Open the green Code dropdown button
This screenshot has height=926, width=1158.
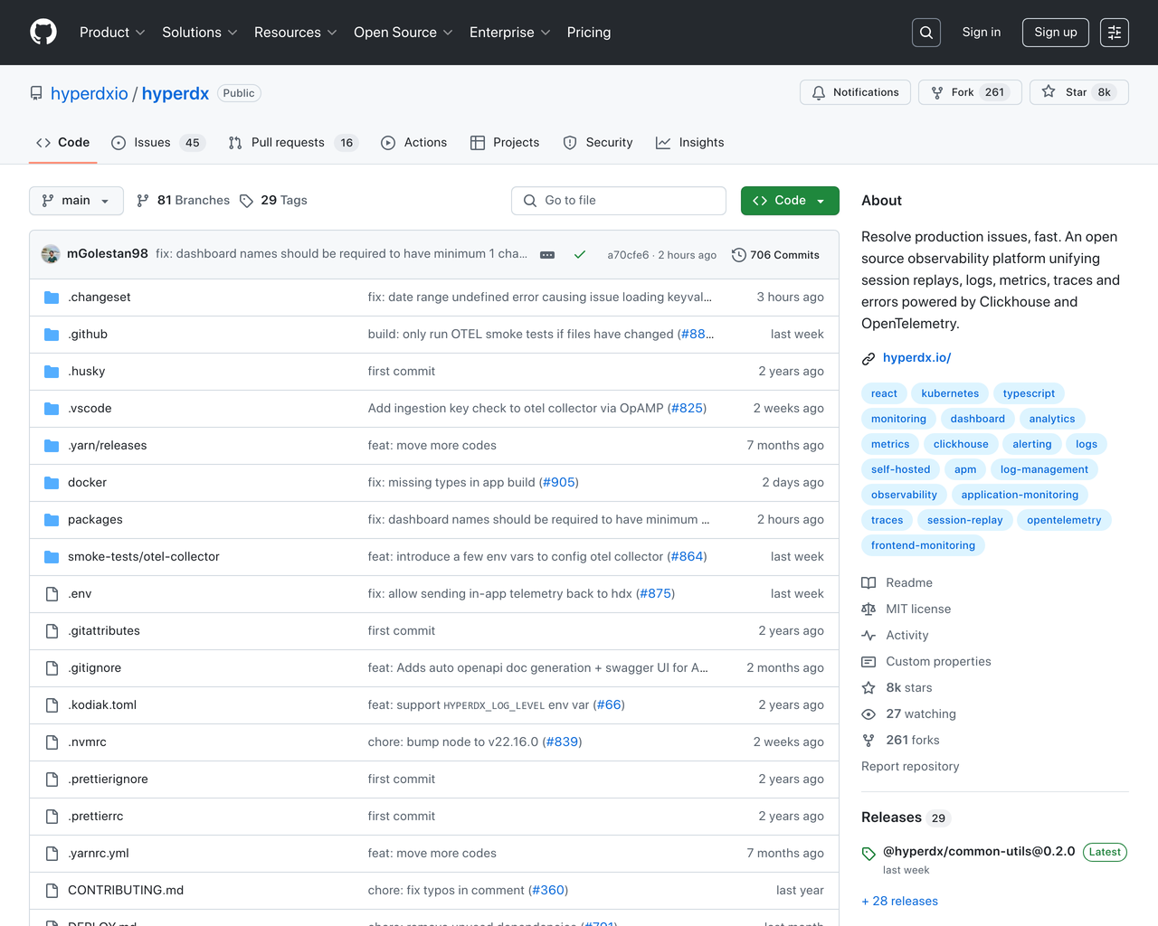coord(790,201)
